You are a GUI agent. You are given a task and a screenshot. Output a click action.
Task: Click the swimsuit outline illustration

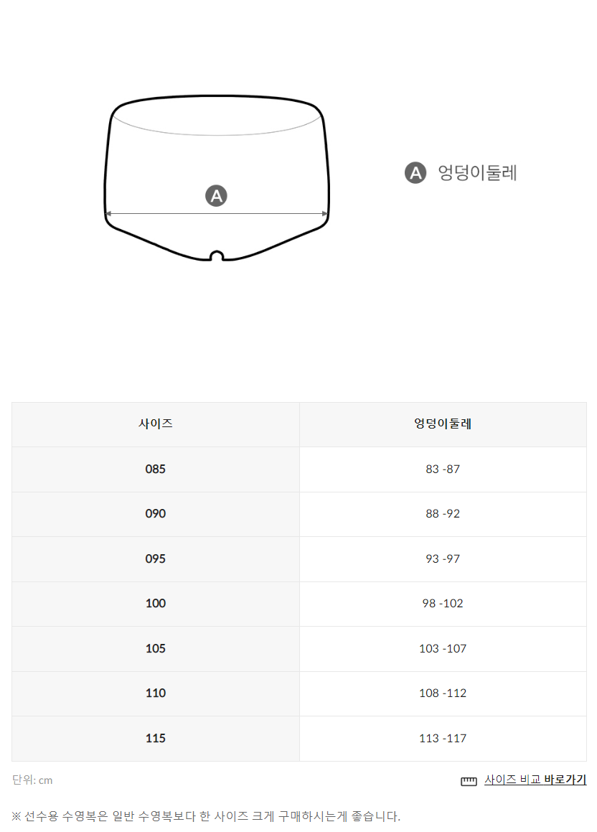pyautogui.click(x=217, y=178)
